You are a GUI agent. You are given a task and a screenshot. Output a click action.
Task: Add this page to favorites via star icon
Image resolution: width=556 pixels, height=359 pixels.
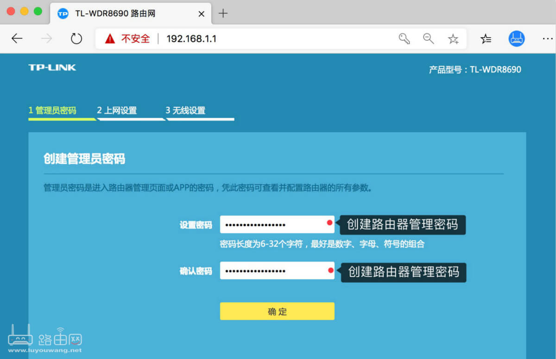[x=453, y=38]
